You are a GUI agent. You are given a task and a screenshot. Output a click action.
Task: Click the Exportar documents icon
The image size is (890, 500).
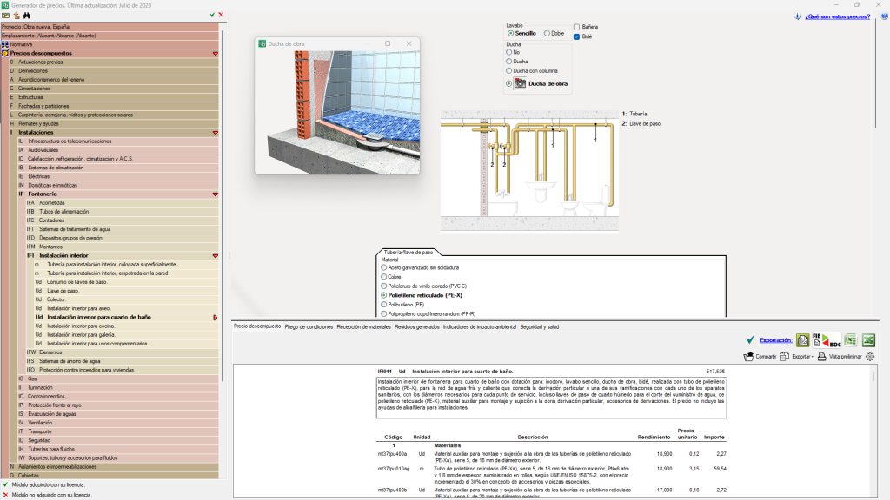(x=785, y=357)
